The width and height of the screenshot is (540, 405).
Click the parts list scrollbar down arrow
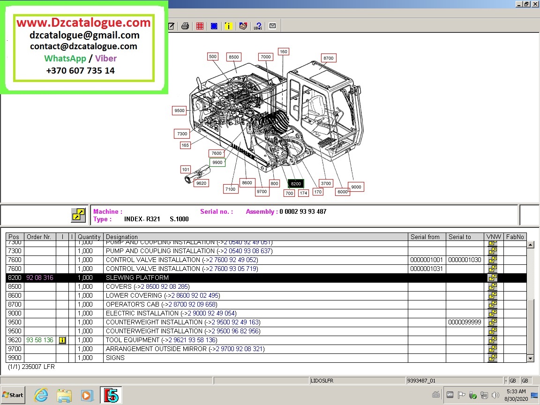[x=530, y=359]
